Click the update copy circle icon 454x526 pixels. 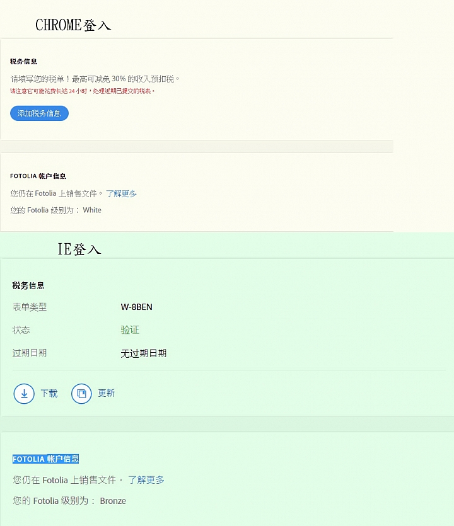81,394
